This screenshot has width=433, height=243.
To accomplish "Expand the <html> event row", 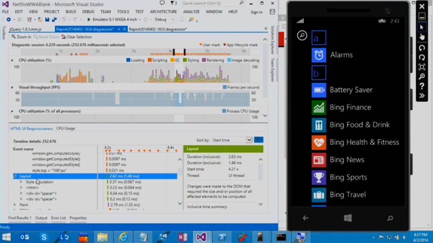I will tap(21, 188).
